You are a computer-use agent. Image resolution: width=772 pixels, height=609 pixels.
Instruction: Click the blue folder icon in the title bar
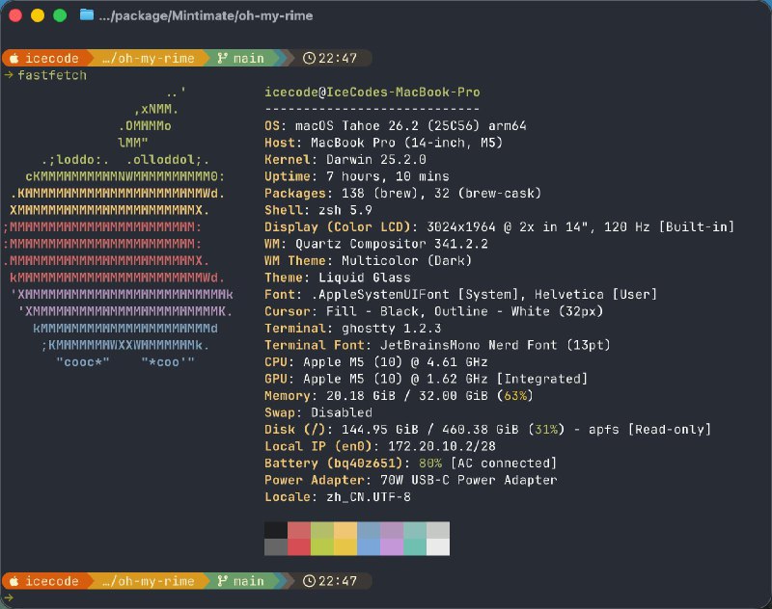pyautogui.click(x=87, y=15)
